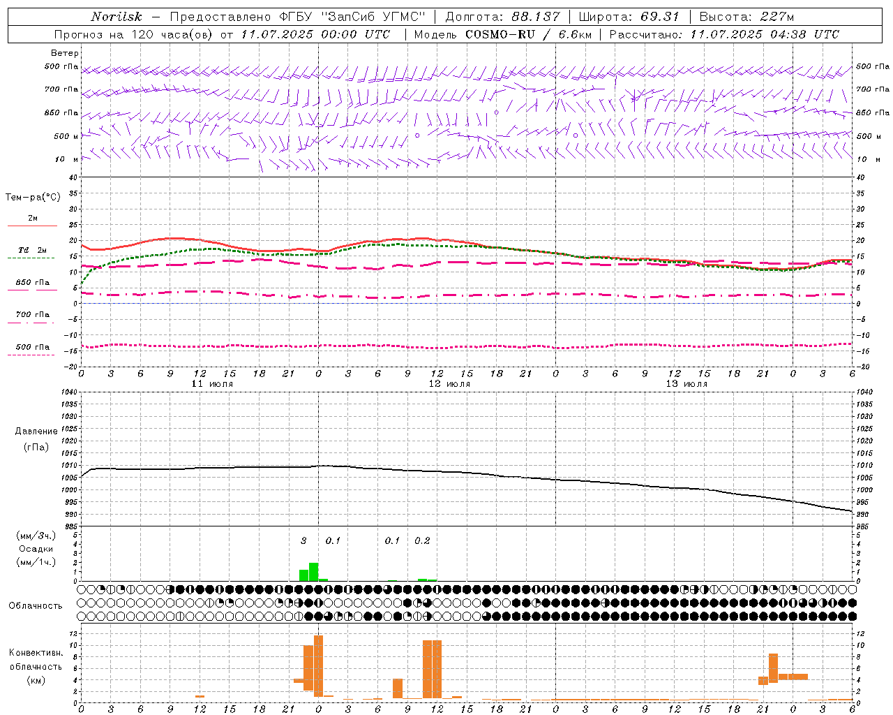
Task: Click the forecast start 11.07.2025 00:00 UTC
Action: [x=315, y=34]
